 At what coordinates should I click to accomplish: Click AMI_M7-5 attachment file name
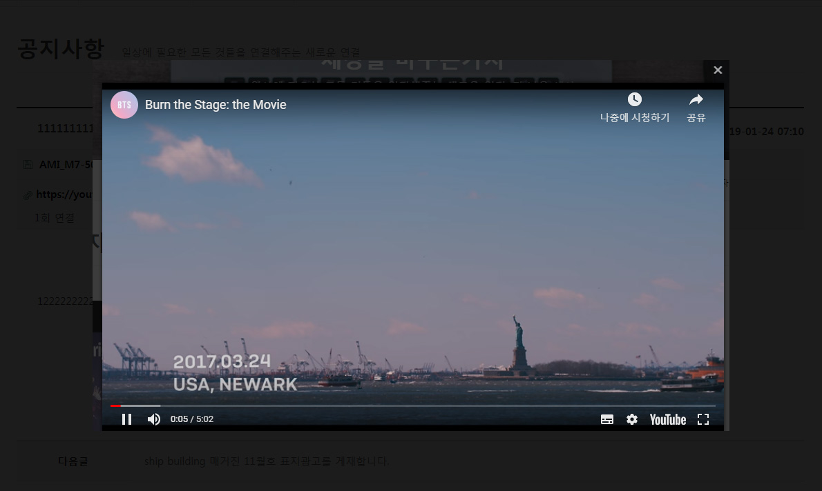pyautogui.click(x=66, y=164)
